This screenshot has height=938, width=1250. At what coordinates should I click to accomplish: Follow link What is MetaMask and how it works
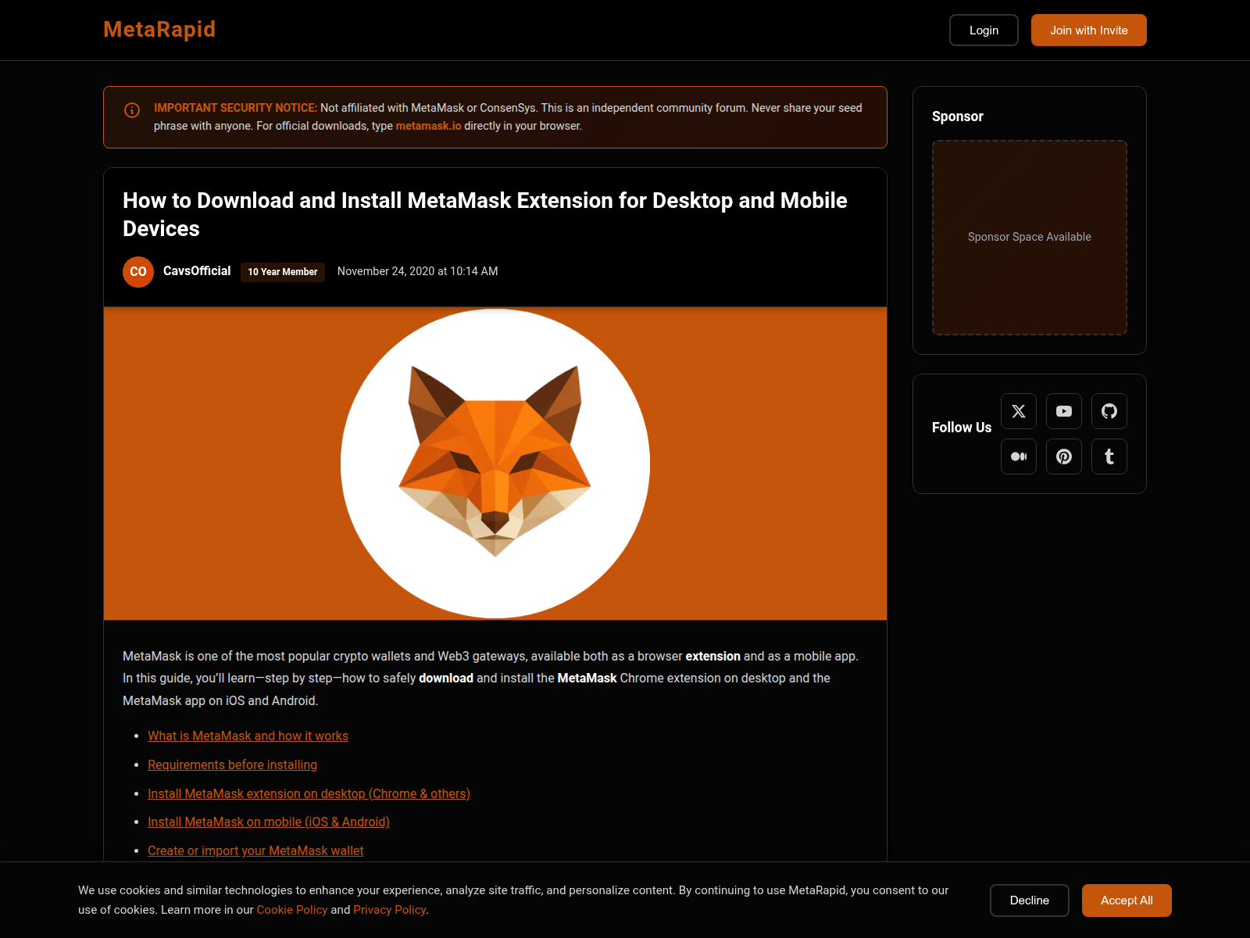[x=248, y=736]
